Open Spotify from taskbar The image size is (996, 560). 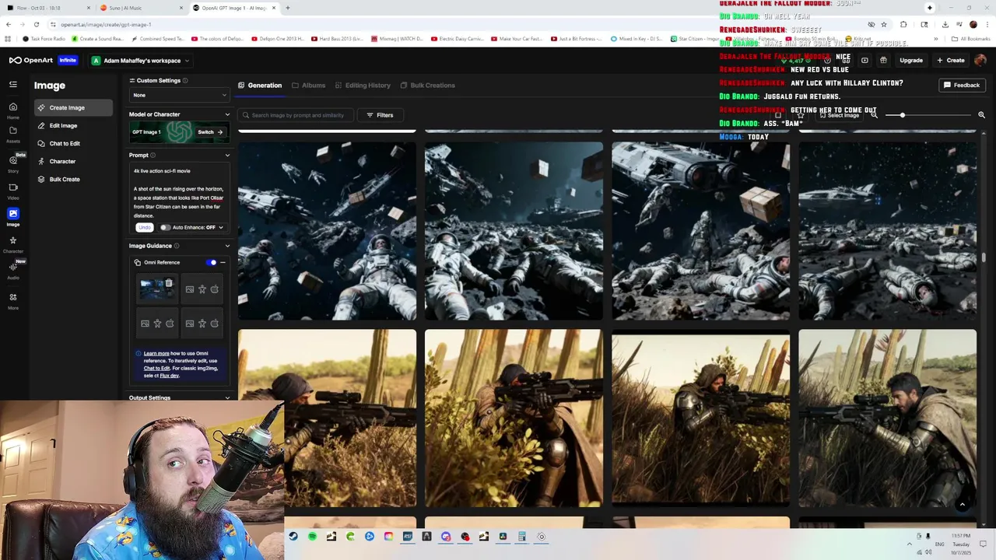click(x=312, y=537)
